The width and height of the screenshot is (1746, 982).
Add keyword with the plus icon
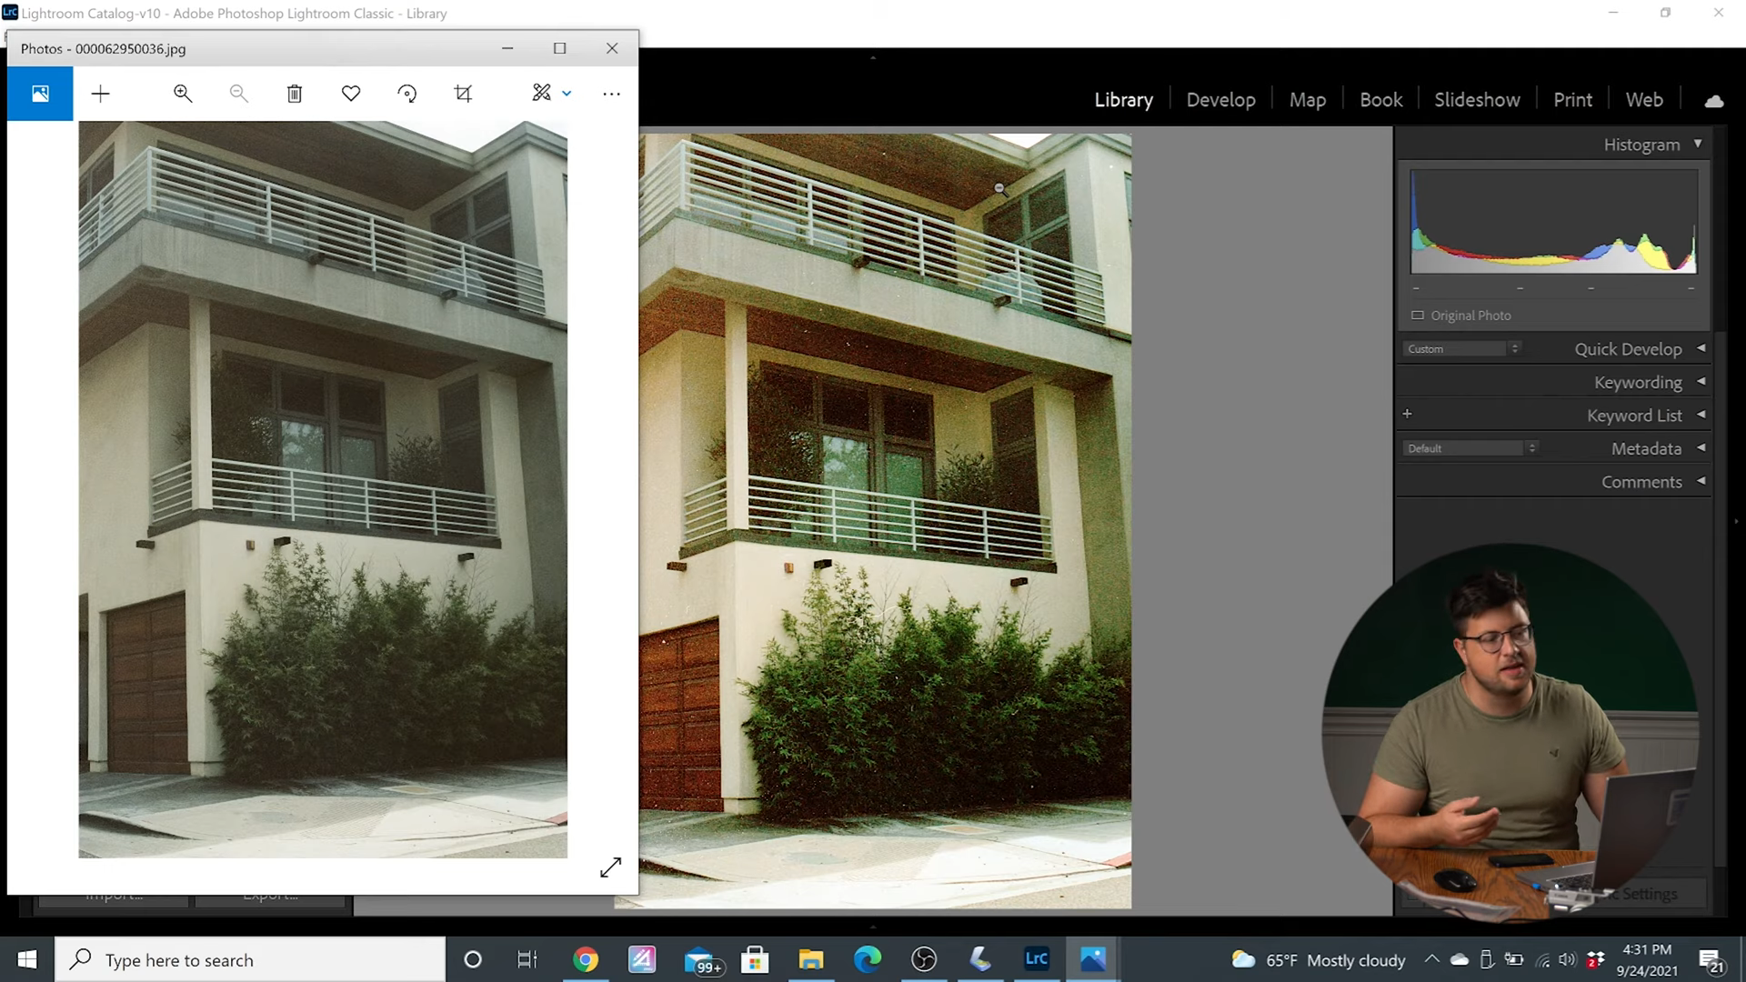click(x=1408, y=415)
